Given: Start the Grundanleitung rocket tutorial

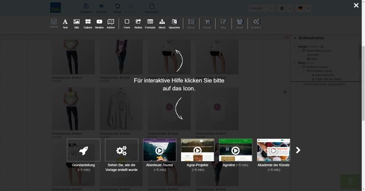Looking at the screenshot, I should tap(84, 150).
